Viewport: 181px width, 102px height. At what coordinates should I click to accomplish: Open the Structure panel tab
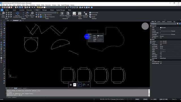tap(169, 22)
